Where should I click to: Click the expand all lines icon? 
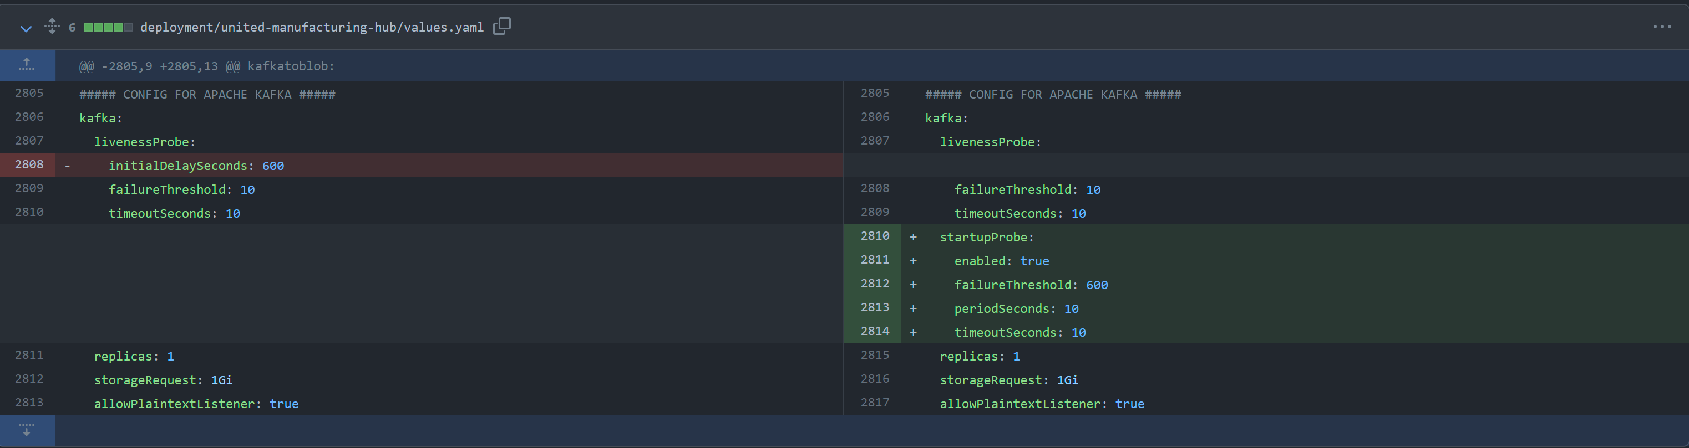click(x=52, y=26)
